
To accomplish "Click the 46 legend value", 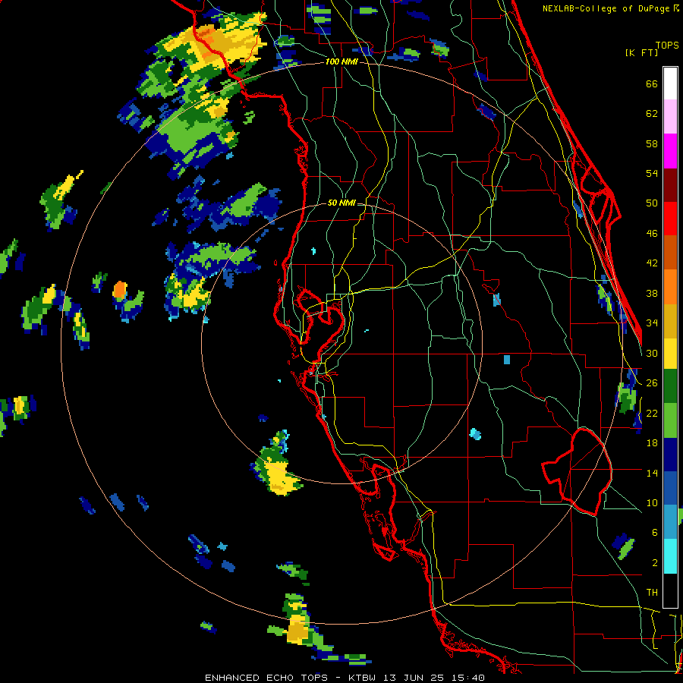I will (652, 234).
